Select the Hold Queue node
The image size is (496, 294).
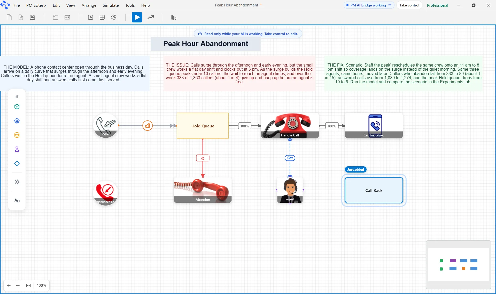pyautogui.click(x=203, y=126)
